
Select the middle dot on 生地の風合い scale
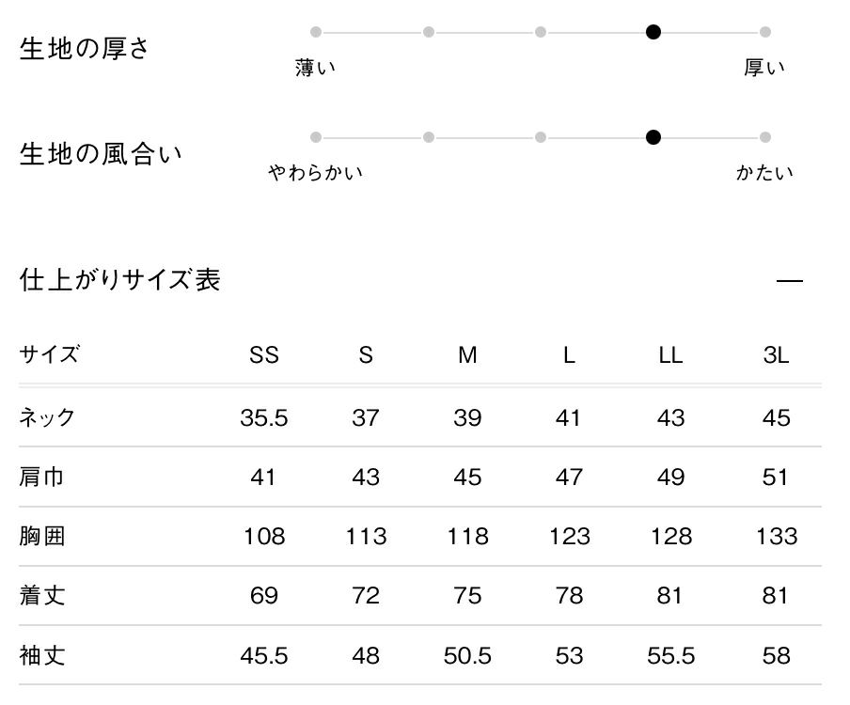tap(541, 137)
